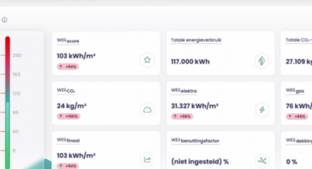Click the WEii elektra card title
Image resolution: width=312 pixels, height=169 pixels.
click(184, 91)
